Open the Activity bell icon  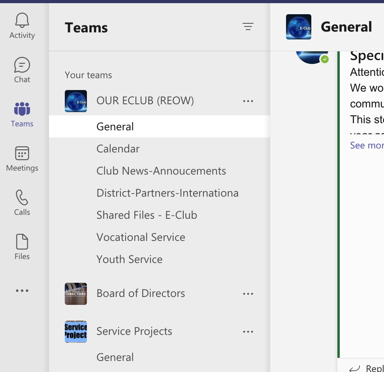tap(22, 26)
